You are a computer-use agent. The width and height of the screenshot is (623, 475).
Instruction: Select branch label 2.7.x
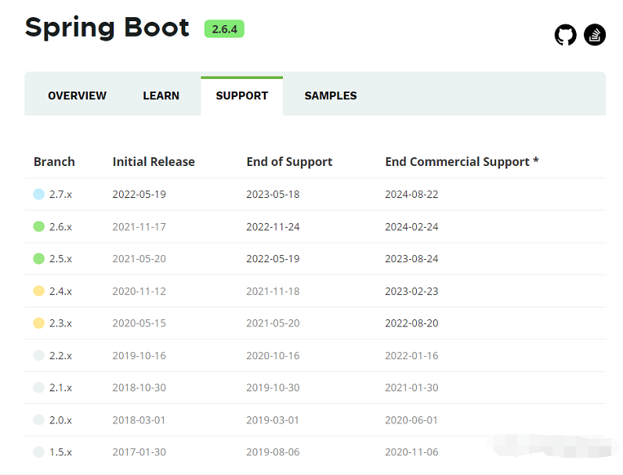point(60,194)
